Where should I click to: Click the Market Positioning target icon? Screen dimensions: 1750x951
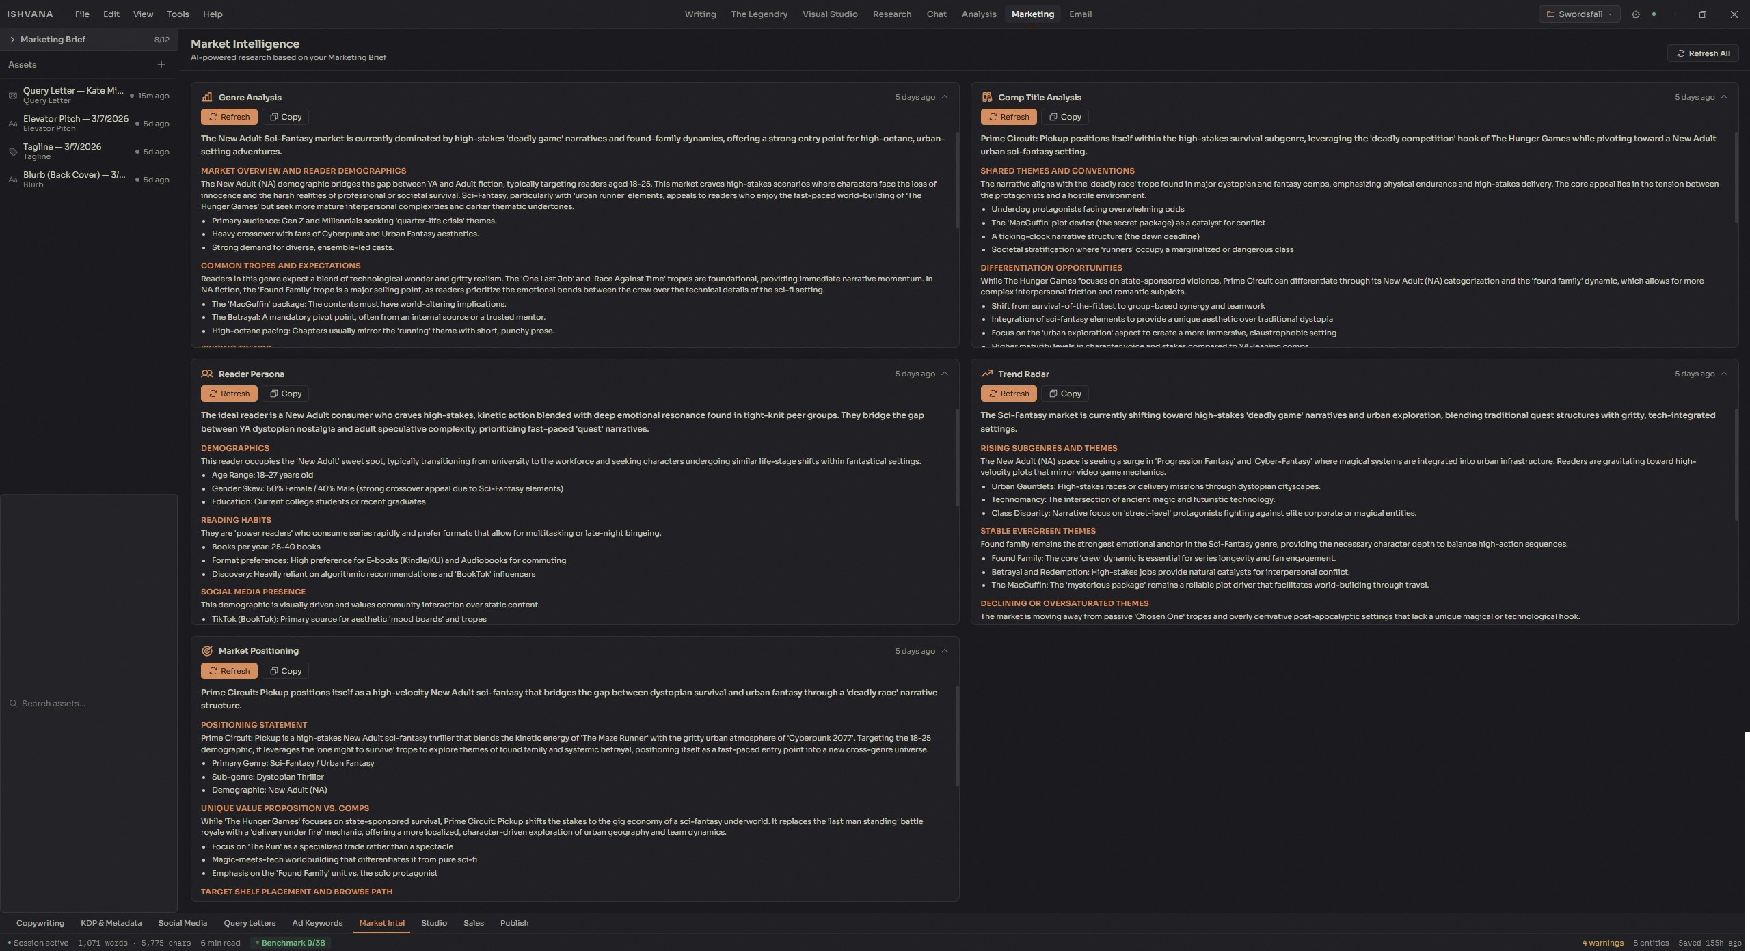(x=207, y=651)
